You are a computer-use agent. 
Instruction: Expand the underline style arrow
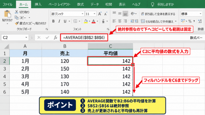(x=69, y=21)
